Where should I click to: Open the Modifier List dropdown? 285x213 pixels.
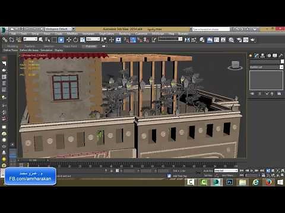pos(266,67)
